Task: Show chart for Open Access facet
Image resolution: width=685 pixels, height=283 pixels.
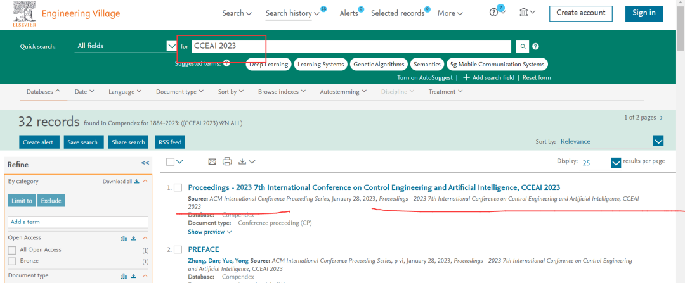Action: tap(124, 238)
